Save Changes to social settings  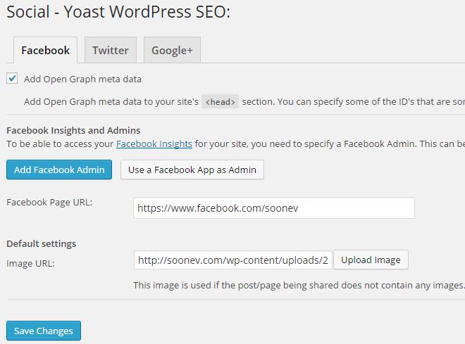tap(44, 331)
